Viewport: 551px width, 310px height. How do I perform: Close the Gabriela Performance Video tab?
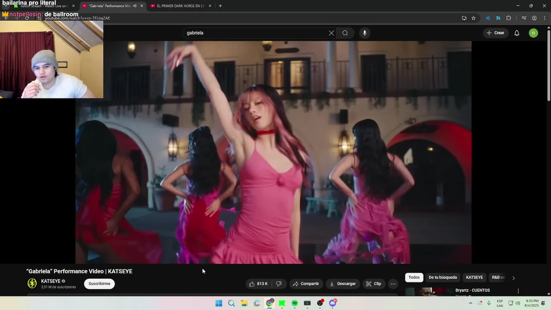(x=142, y=6)
